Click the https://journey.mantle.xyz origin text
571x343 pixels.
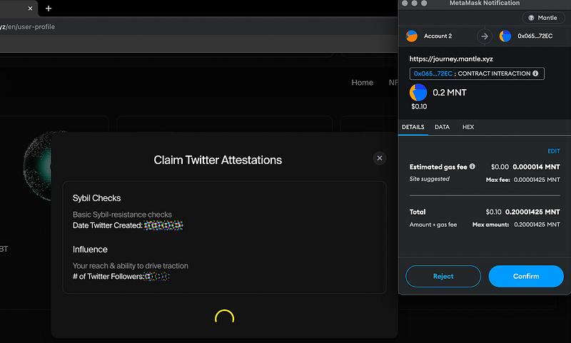(451, 59)
